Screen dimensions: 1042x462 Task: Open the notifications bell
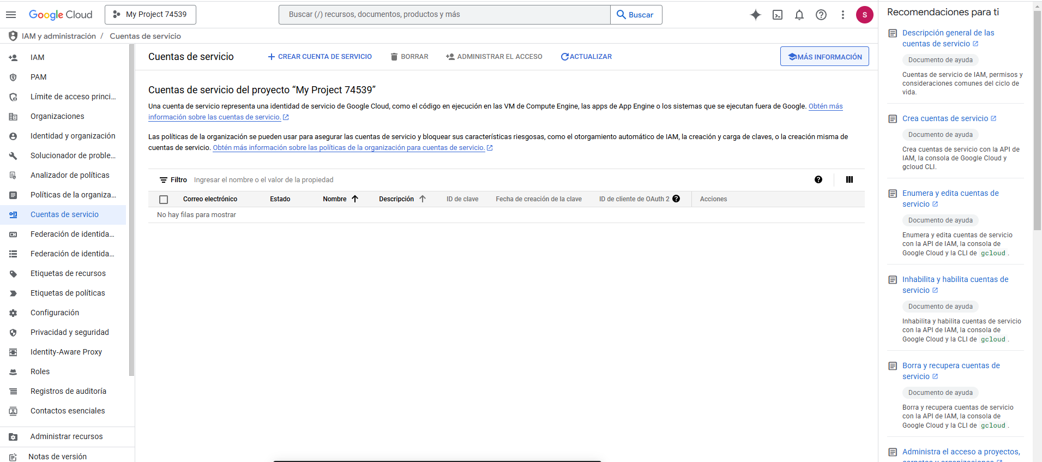tap(799, 15)
